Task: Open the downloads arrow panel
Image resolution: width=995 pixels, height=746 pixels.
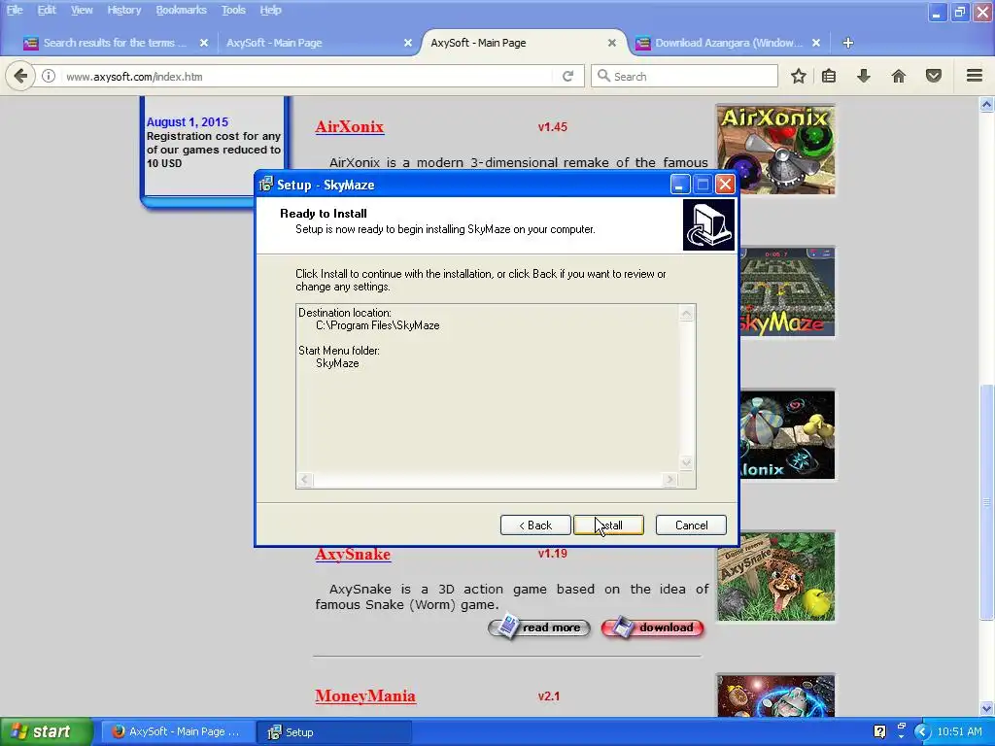Action: point(863,76)
